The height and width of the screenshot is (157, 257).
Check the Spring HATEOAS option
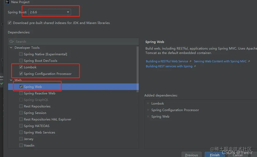click(21, 126)
